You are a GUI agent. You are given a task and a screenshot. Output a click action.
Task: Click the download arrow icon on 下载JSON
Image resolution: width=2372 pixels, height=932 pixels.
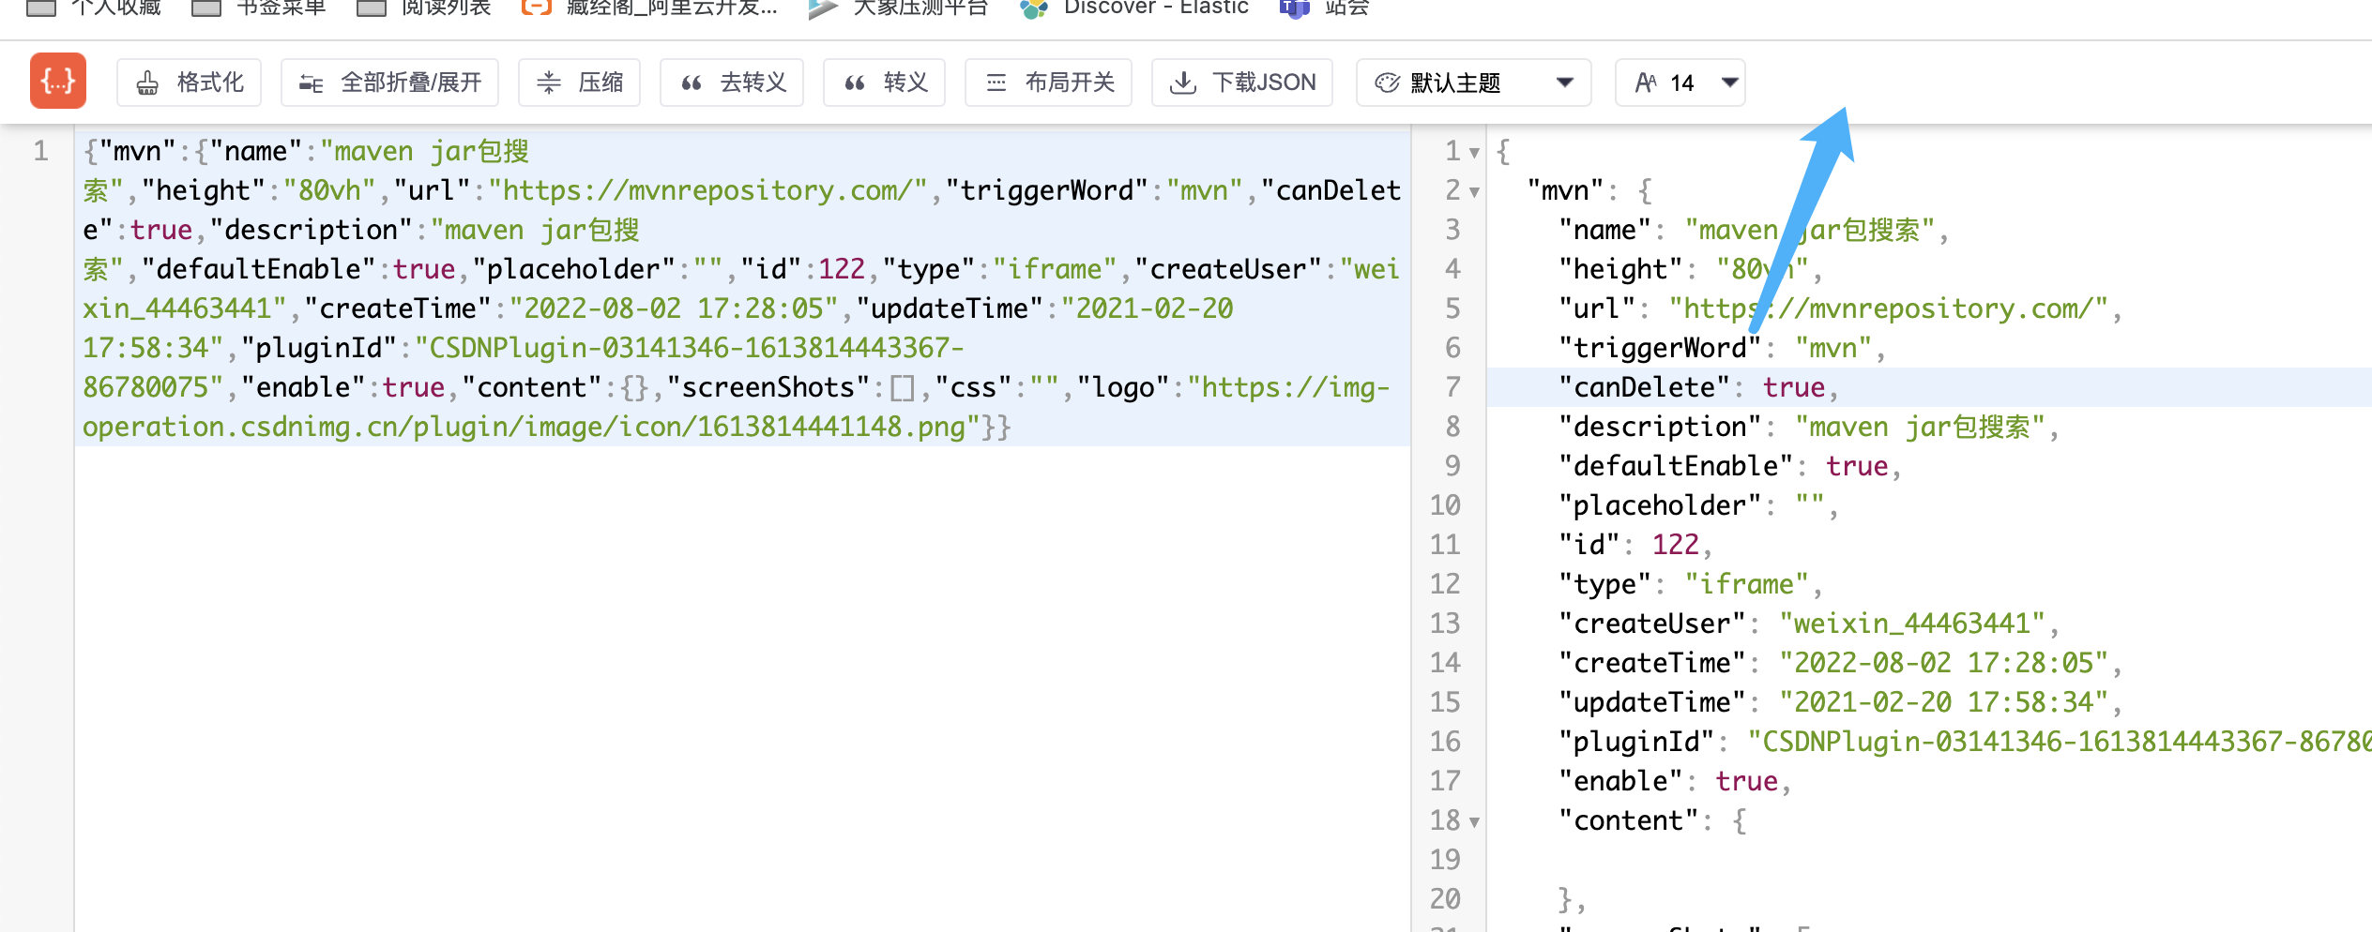(1183, 83)
